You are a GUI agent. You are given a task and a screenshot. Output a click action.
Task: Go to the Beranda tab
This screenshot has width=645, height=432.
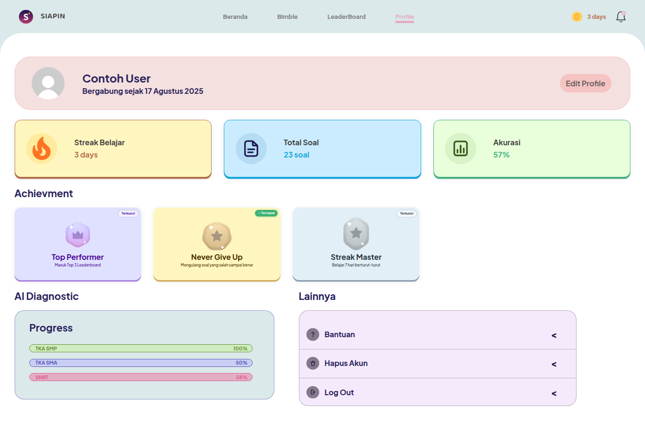click(x=235, y=17)
